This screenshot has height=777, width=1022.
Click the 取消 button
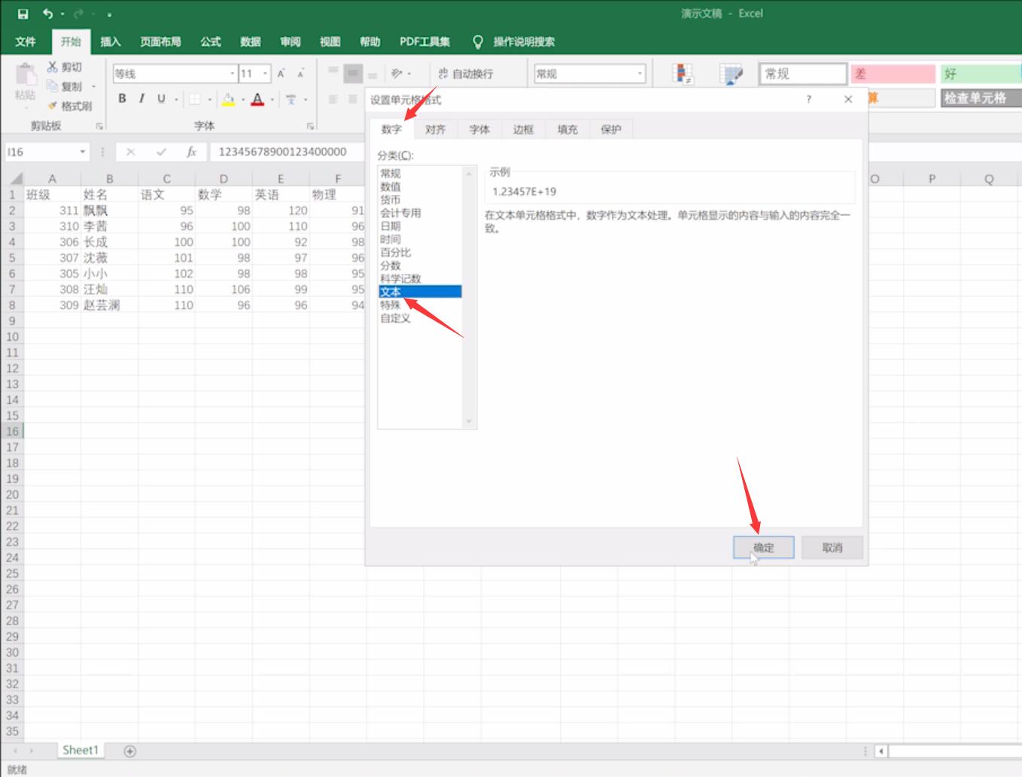pos(832,548)
